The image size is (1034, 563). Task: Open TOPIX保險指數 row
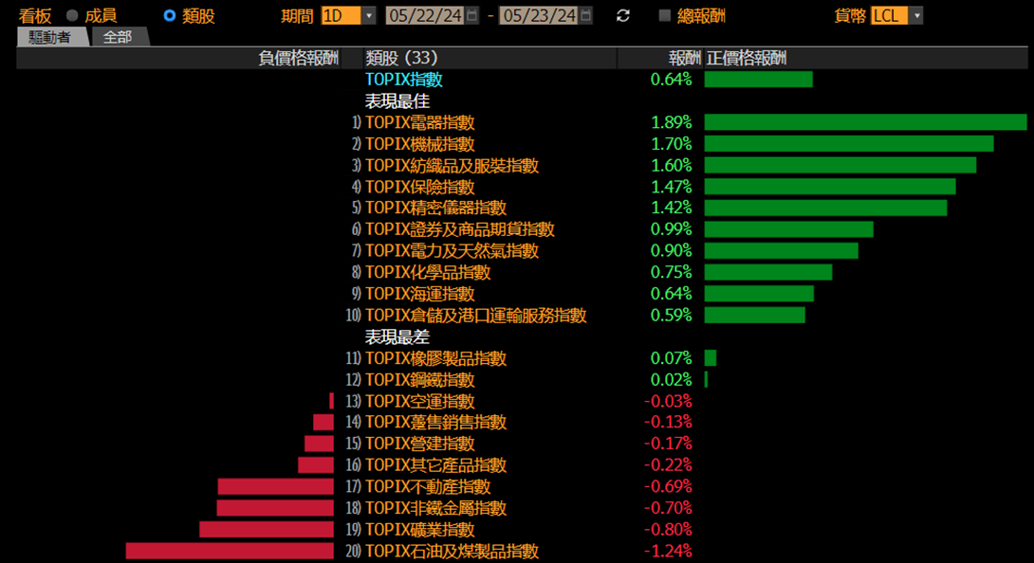click(x=419, y=187)
